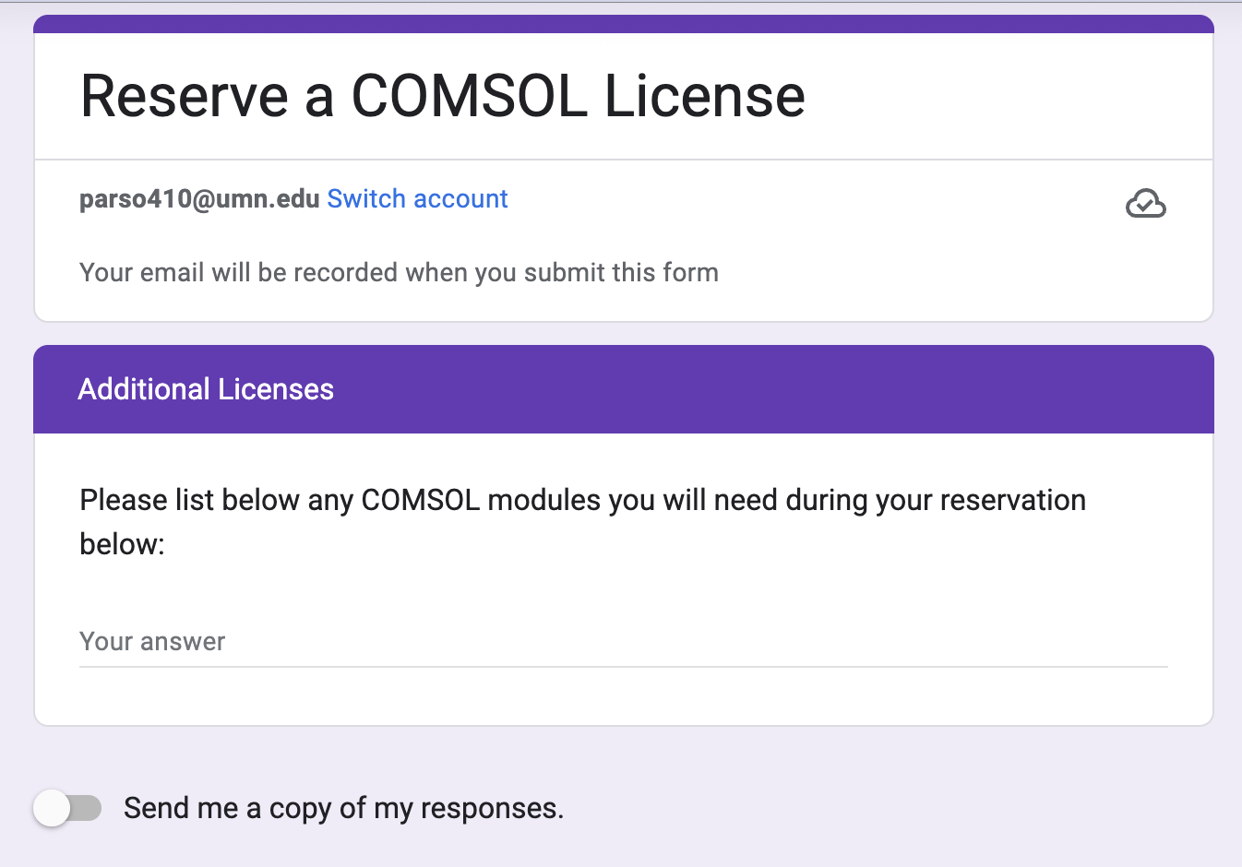Click the word "below:" ending the question
Screen dimensions: 1242x867
coord(122,544)
